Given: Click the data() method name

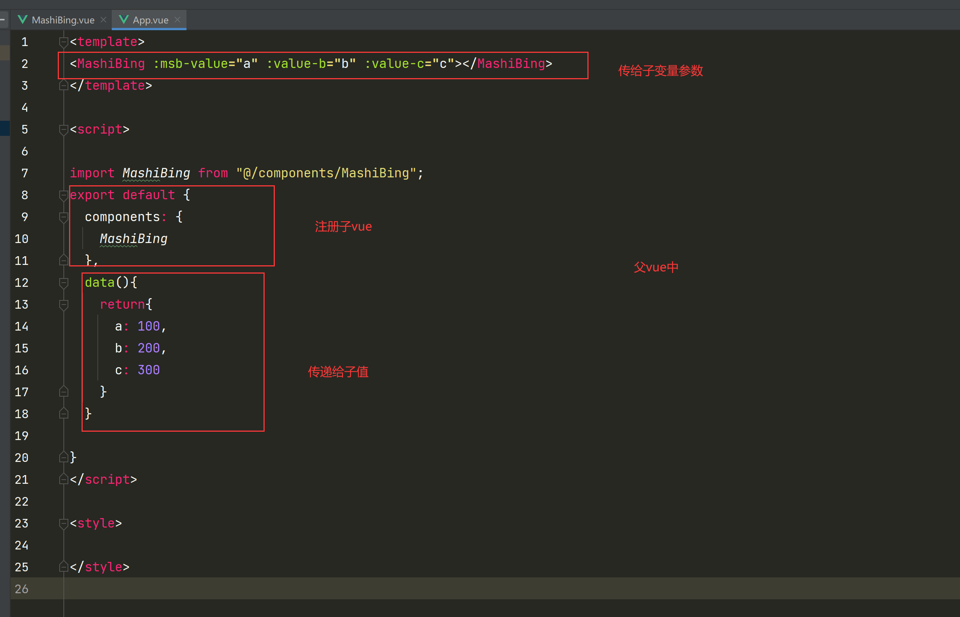Looking at the screenshot, I should pyautogui.click(x=99, y=282).
